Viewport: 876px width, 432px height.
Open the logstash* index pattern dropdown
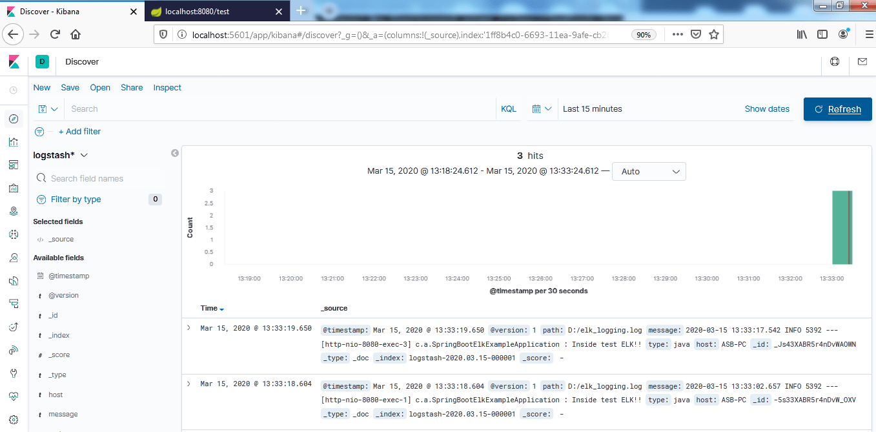(x=60, y=155)
